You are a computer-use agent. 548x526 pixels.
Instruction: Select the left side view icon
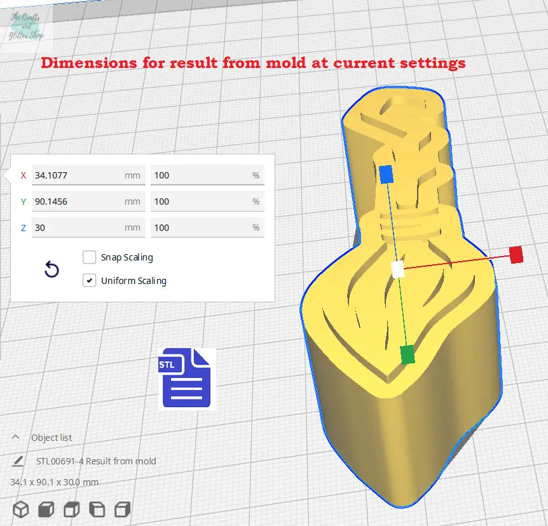click(x=96, y=508)
